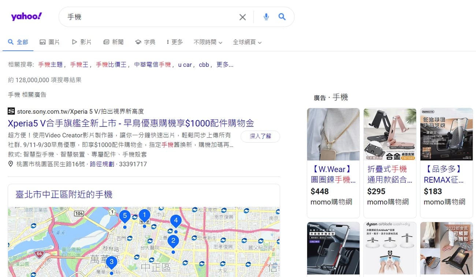The image size is (476, 277).
Task: Click the 約 128,000,000 項搜尋結果 count
Action: click(x=45, y=80)
